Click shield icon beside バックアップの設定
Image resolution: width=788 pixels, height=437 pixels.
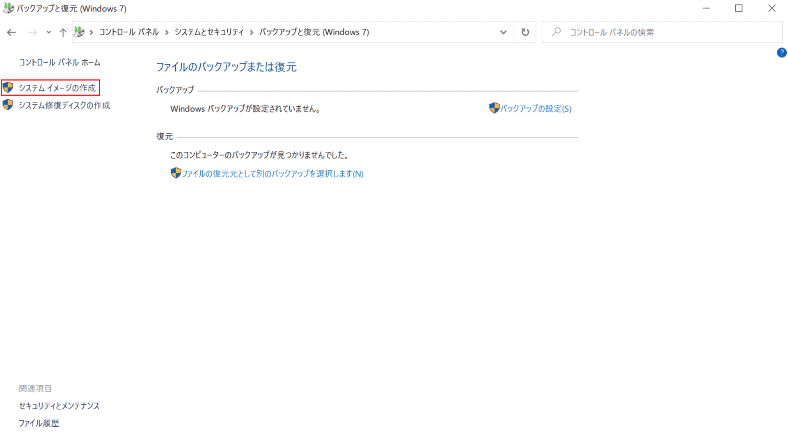(x=494, y=108)
